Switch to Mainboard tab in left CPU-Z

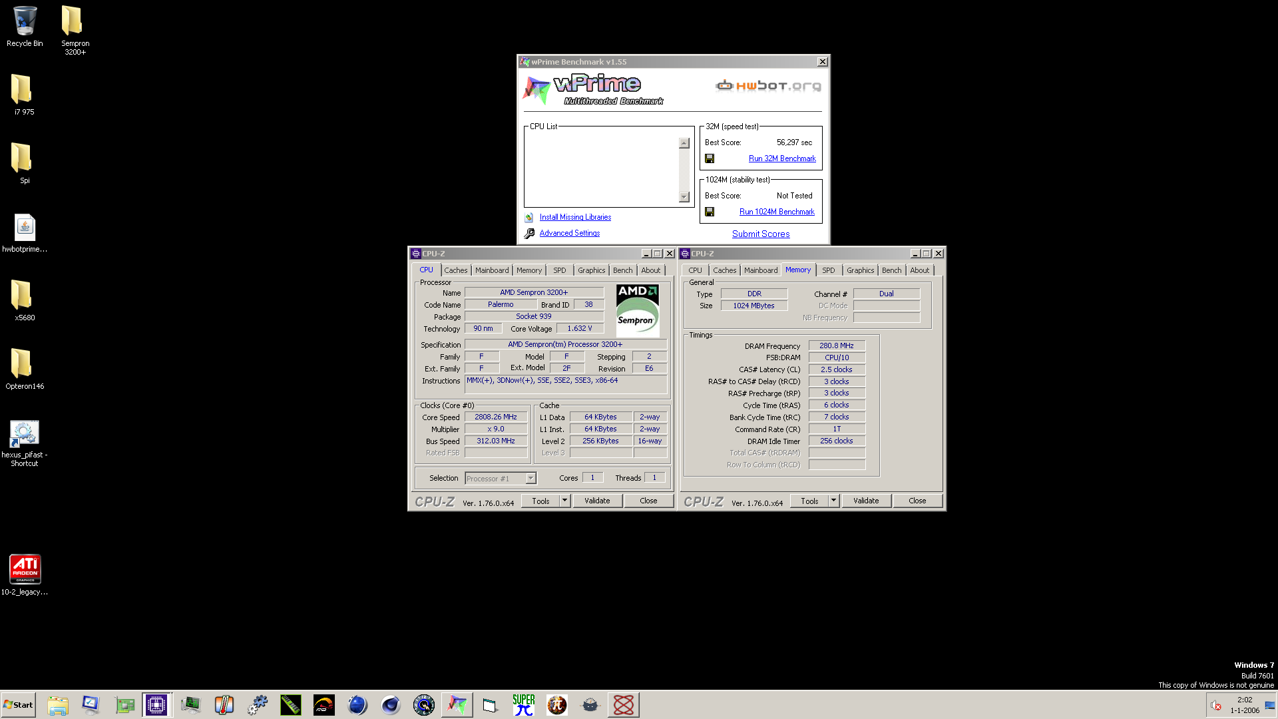coord(492,270)
